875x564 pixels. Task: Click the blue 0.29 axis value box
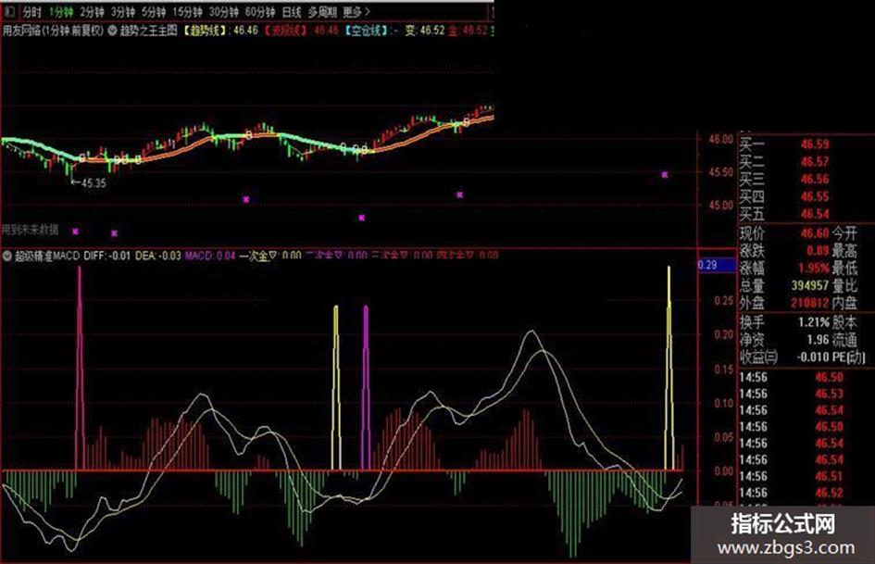coord(717,265)
